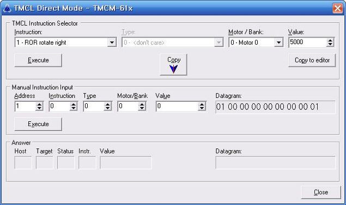Close the window with the red X
This screenshot has height=205, width=346.
(x=338, y=8)
